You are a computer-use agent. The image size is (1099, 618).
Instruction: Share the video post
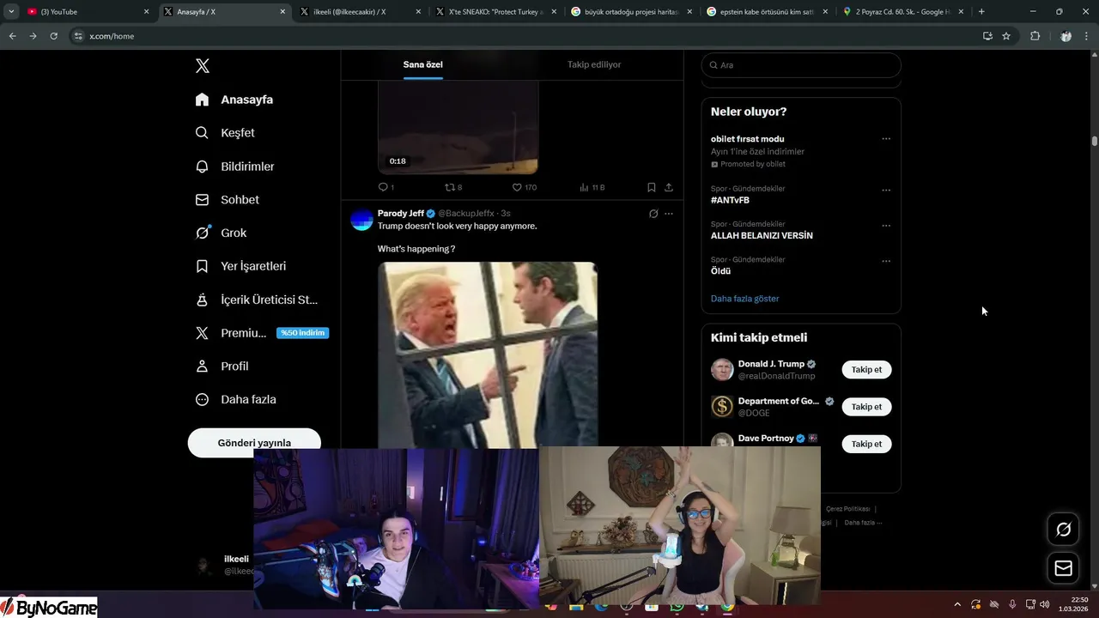point(669,187)
